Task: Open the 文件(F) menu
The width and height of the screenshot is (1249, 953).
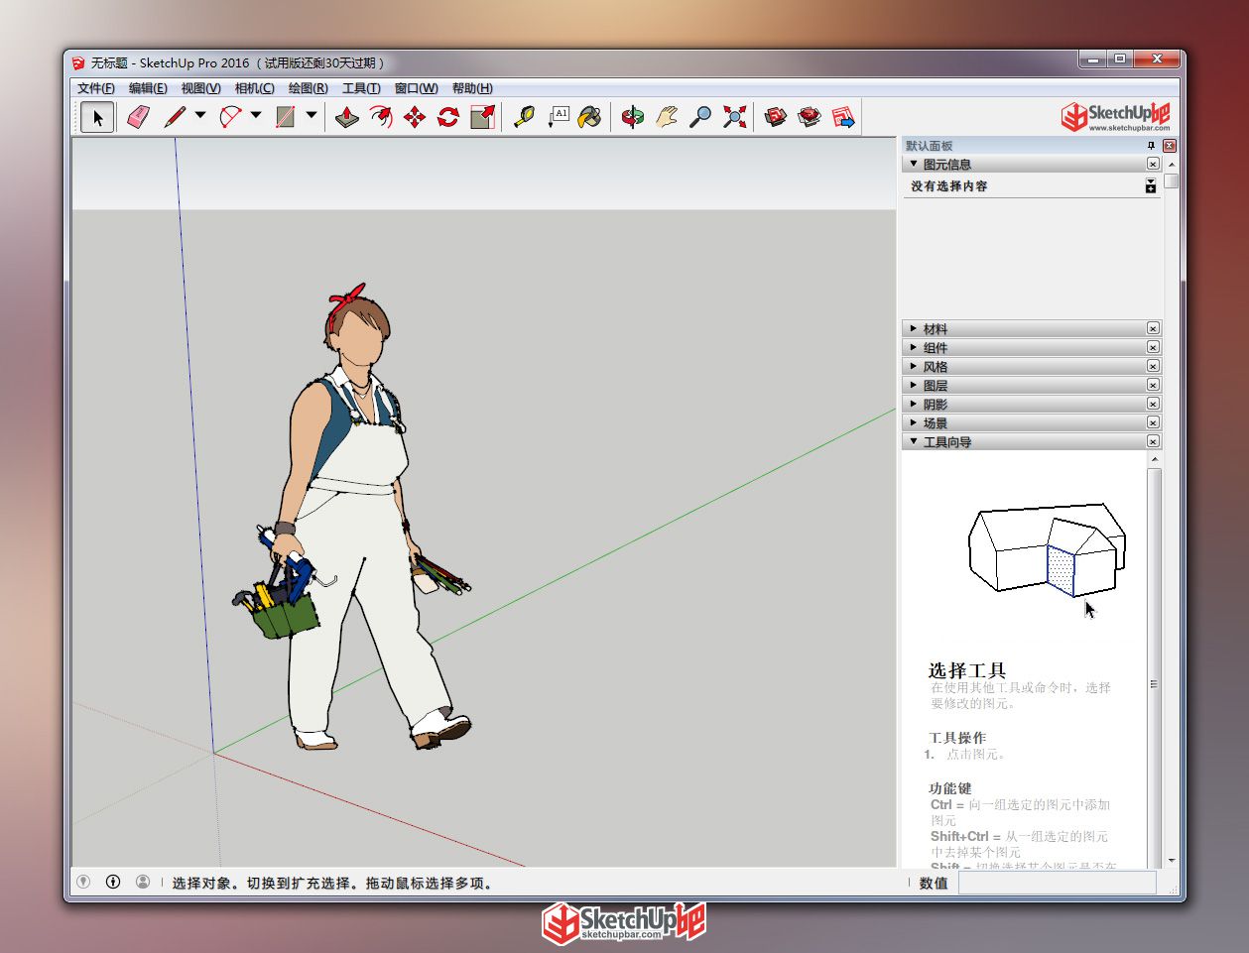Action: point(96,88)
